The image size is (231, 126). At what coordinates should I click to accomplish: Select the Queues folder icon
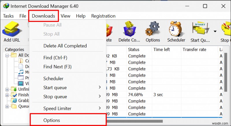14,106
